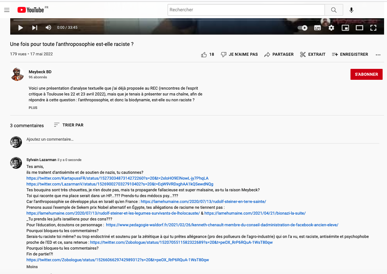
Task: Enable miniplayer mode
Action: pyautogui.click(x=345, y=28)
